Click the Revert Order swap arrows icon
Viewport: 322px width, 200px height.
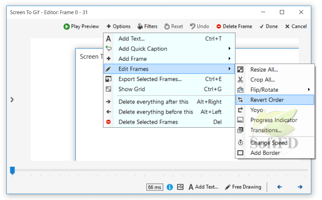tap(240, 100)
